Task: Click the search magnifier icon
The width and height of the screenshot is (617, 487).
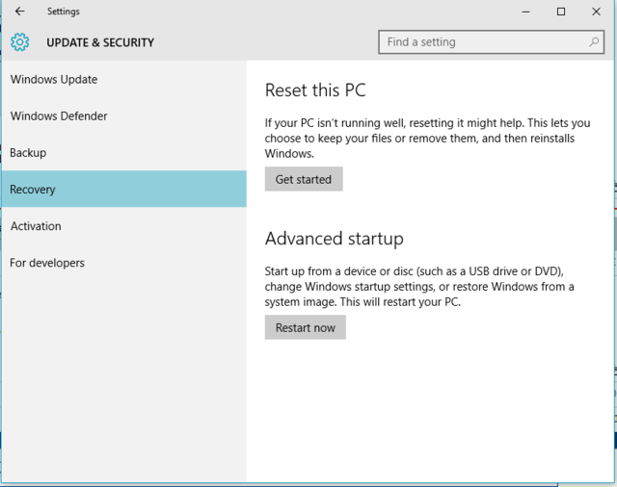Action: pos(594,41)
